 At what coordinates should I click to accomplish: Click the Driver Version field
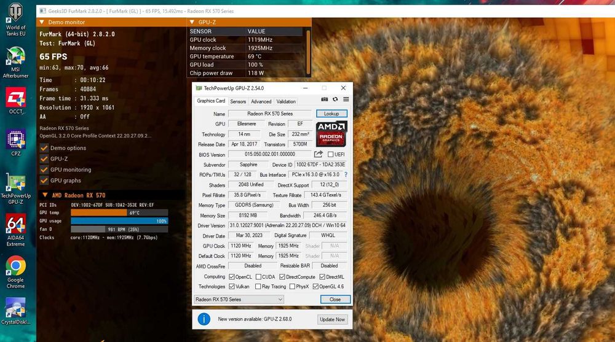(287, 226)
